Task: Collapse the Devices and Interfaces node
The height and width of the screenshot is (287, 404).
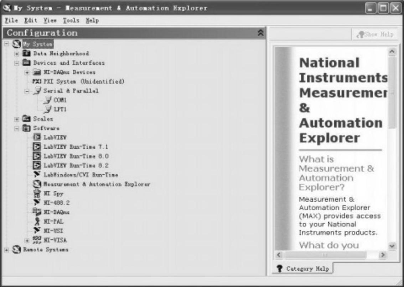Action: tap(17, 63)
